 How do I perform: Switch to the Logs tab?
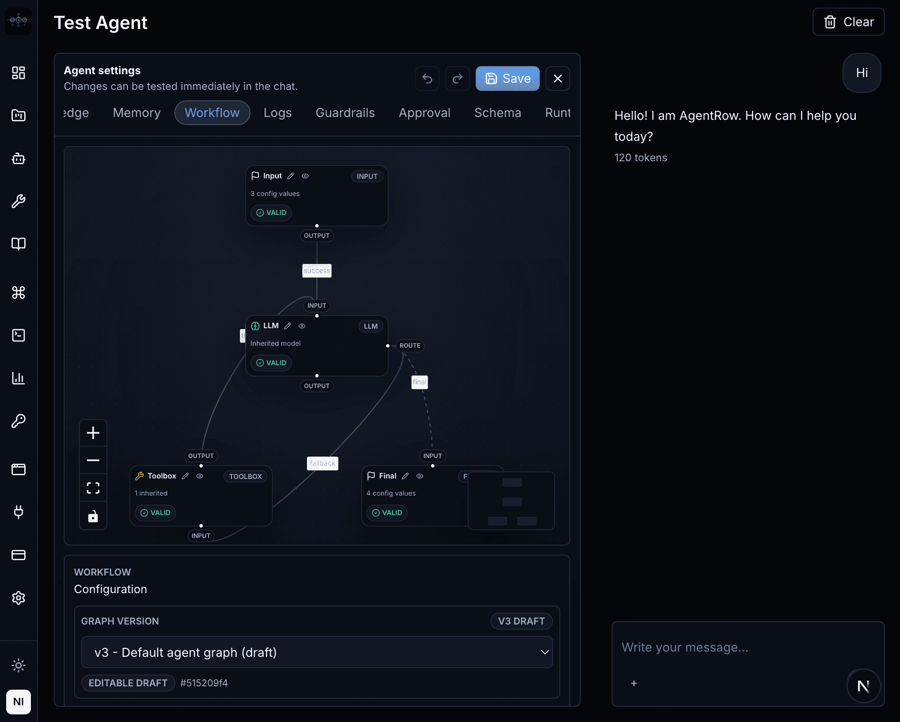(x=278, y=113)
